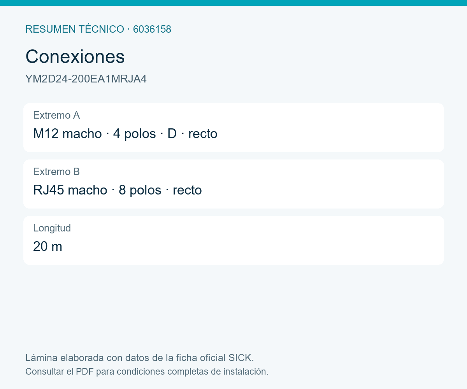Click the Lámina elaborada footer sentence
467x389 pixels.
click(140, 357)
